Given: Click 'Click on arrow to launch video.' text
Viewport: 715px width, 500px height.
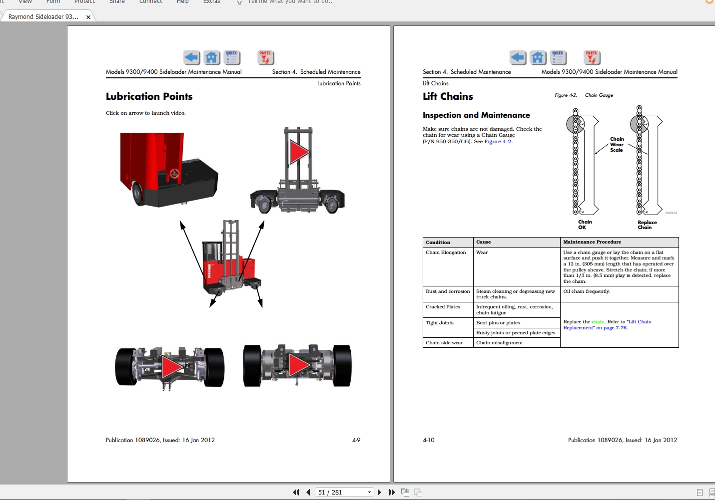Looking at the screenshot, I should tap(145, 113).
